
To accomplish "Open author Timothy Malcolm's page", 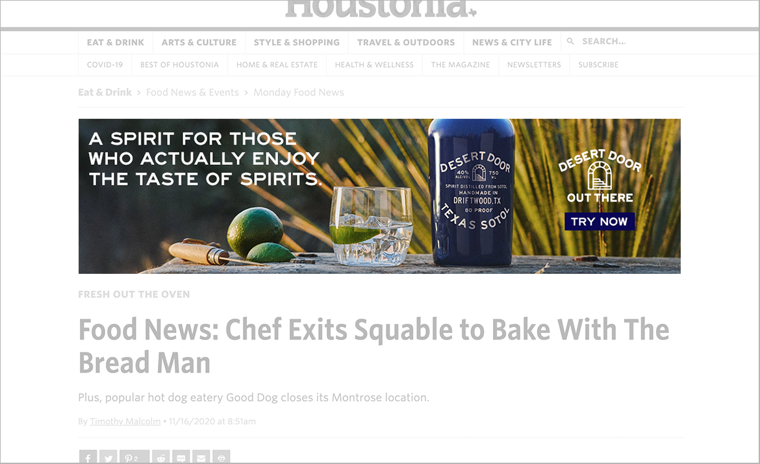I will pyautogui.click(x=125, y=421).
